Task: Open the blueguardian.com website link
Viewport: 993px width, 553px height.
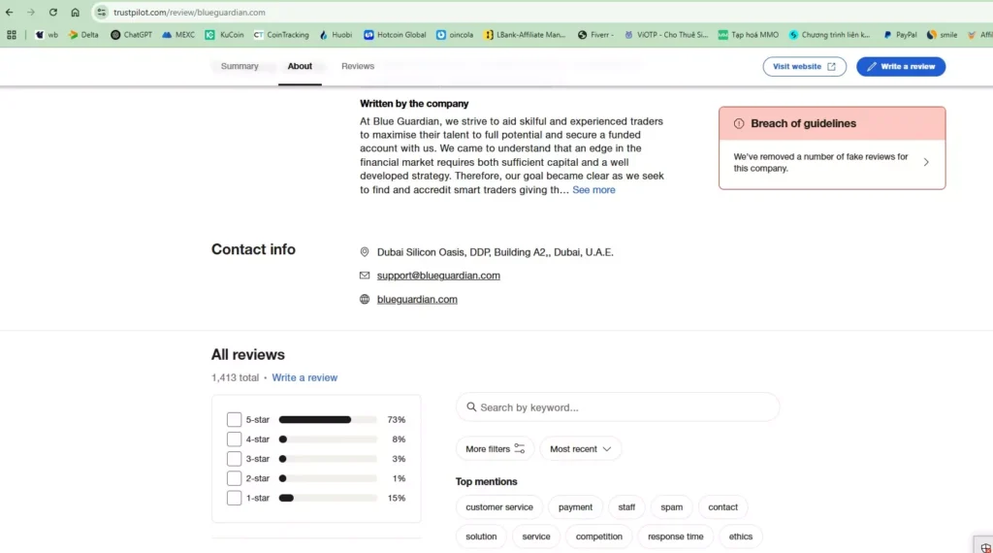Action: pos(417,299)
